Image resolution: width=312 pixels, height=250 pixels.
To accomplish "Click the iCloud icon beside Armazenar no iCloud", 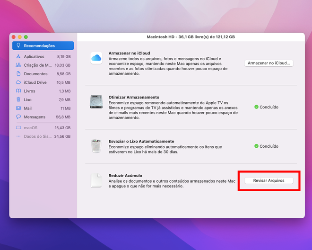I will (96, 58).
